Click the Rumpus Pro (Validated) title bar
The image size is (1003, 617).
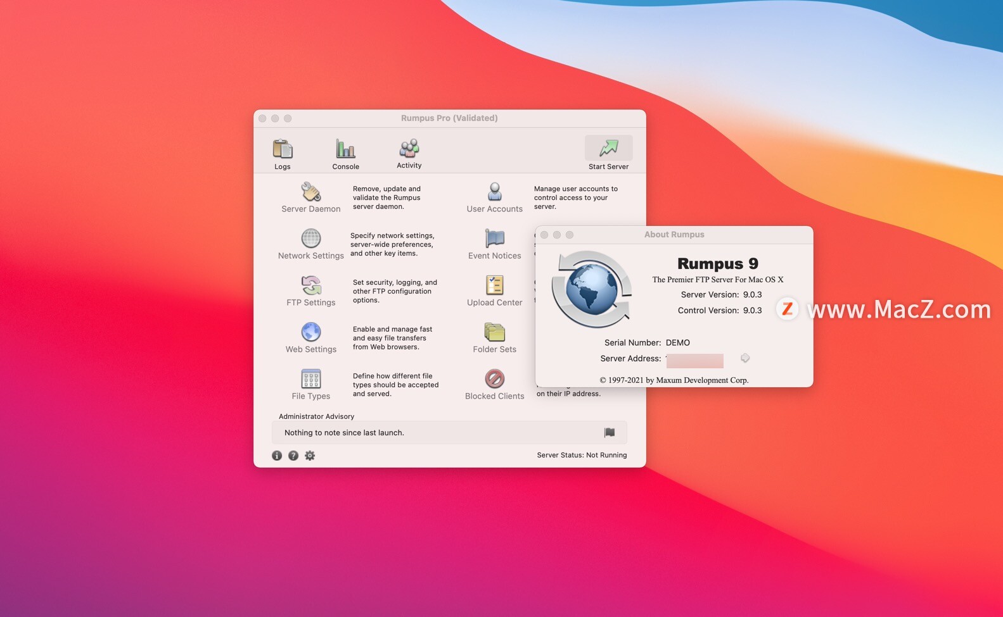449,118
